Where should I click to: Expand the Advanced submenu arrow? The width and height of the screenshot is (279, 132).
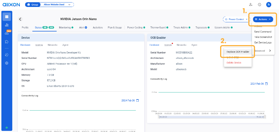point(270,51)
